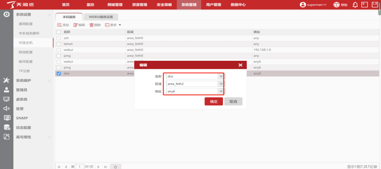Screen dimensions: 381x169
Task: Click the refresh button in pagination bar
Action: pos(116,167)
